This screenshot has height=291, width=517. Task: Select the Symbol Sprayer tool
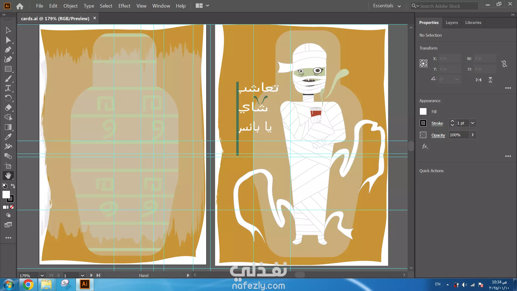[x=8, y=146]
